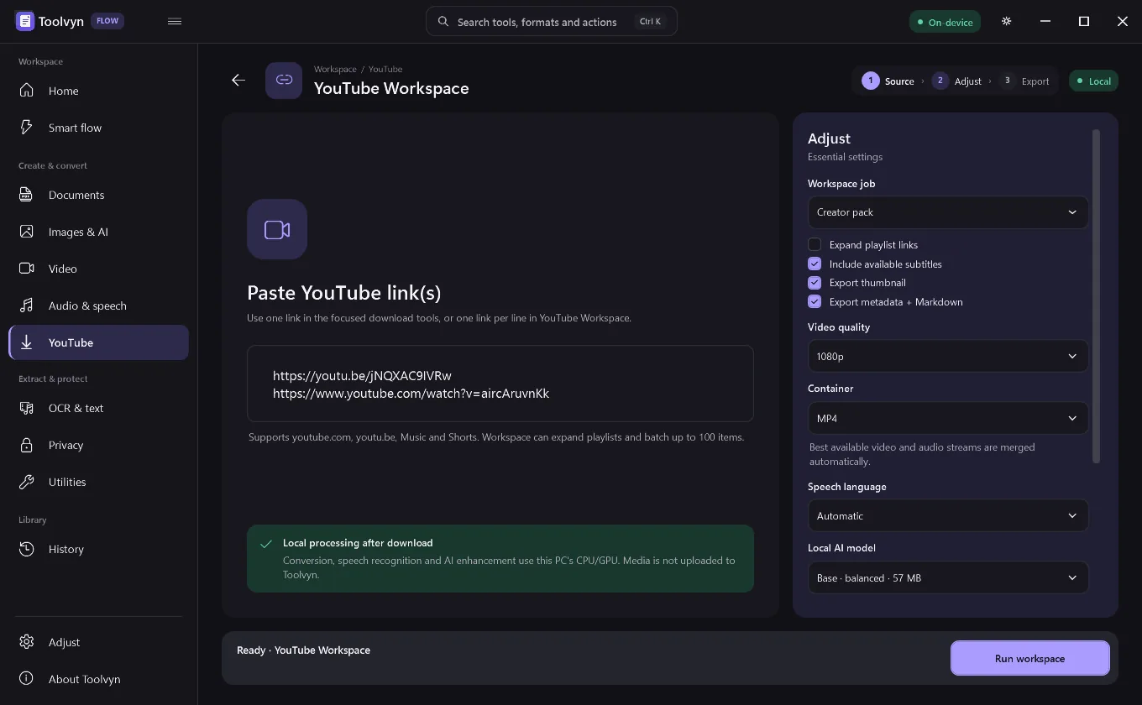Click the Audio & speech music icon

click(27, 305)
